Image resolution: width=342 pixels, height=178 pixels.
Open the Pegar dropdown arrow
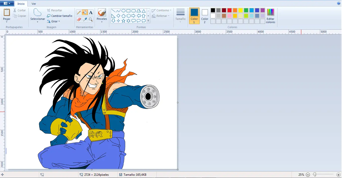(7, 22)
